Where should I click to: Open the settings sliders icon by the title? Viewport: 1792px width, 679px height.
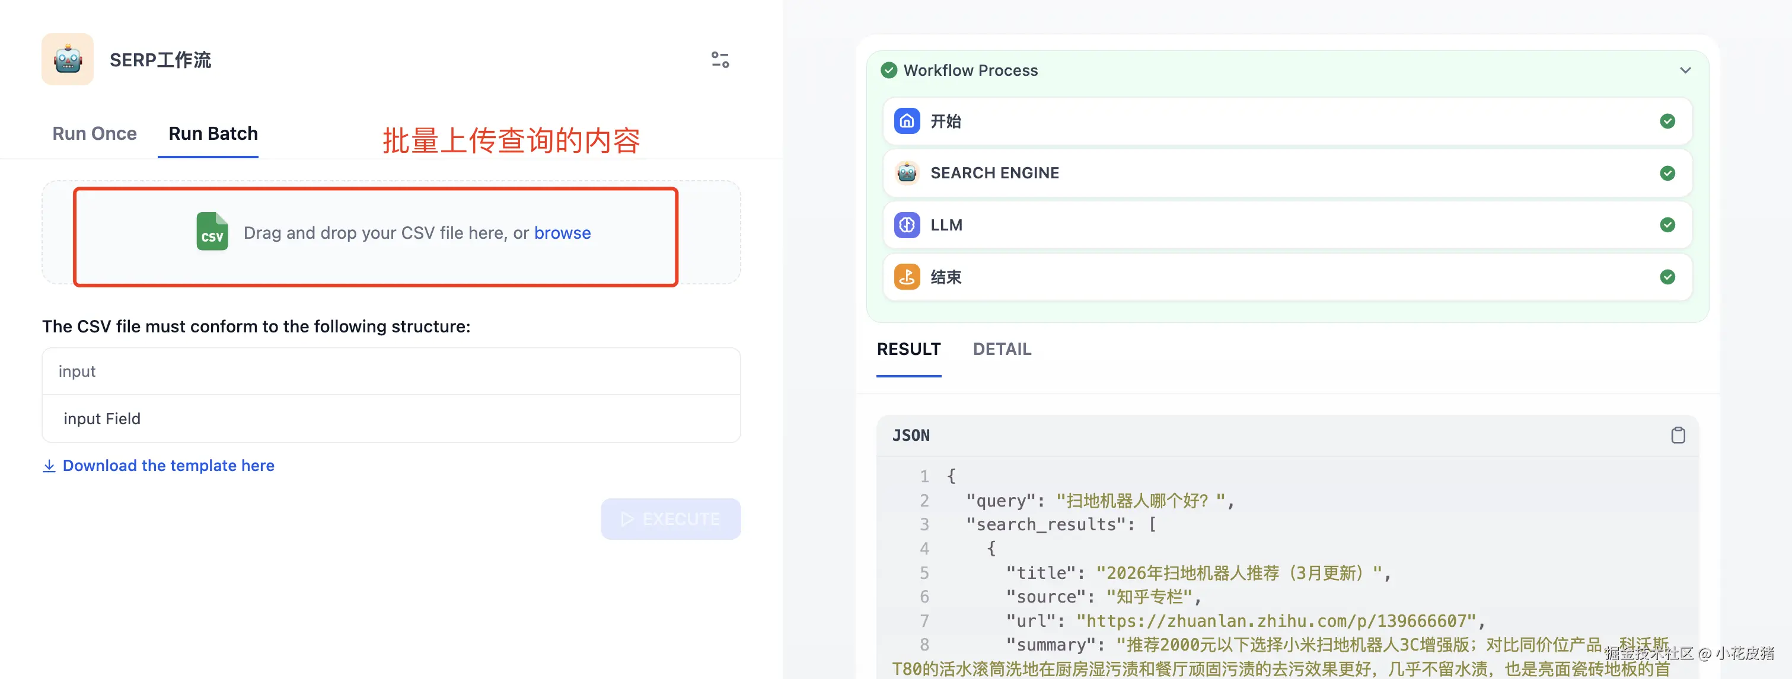(720, 60)
